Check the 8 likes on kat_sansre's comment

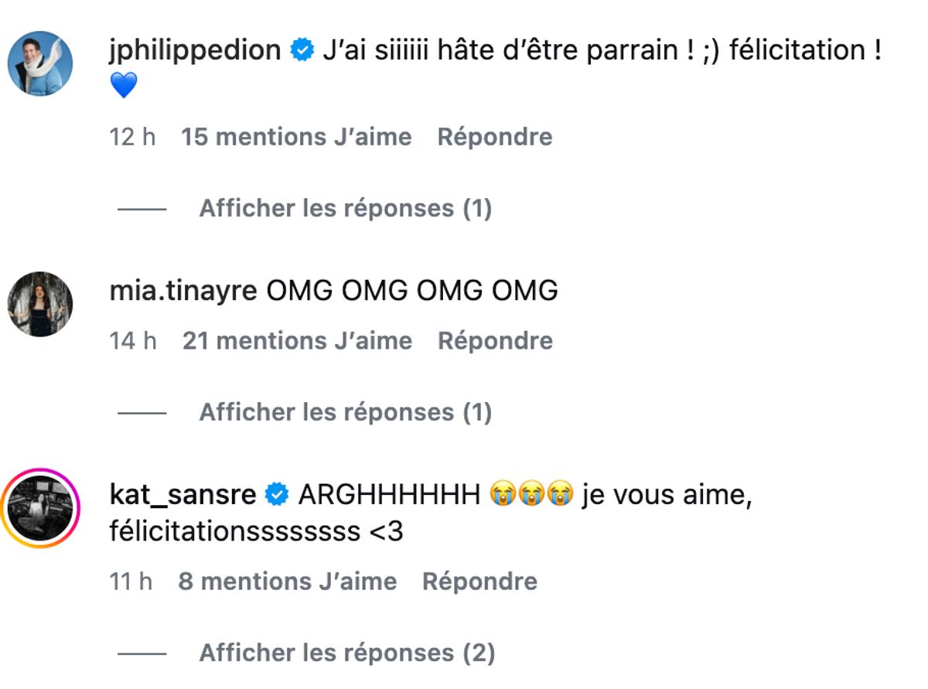[288, 581]
